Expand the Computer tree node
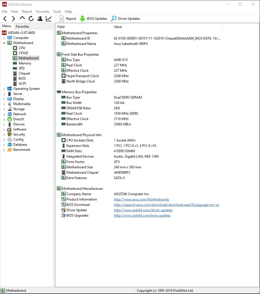This screenshot has height=294, width=260. 4,38
